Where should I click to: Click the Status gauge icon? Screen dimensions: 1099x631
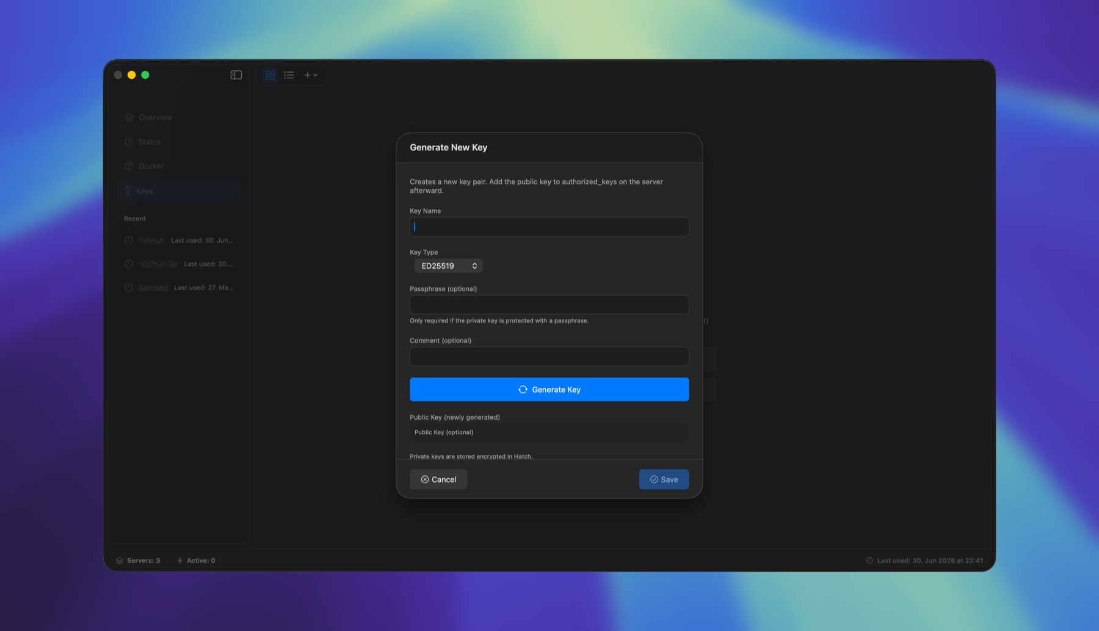(x=129, y=142)
